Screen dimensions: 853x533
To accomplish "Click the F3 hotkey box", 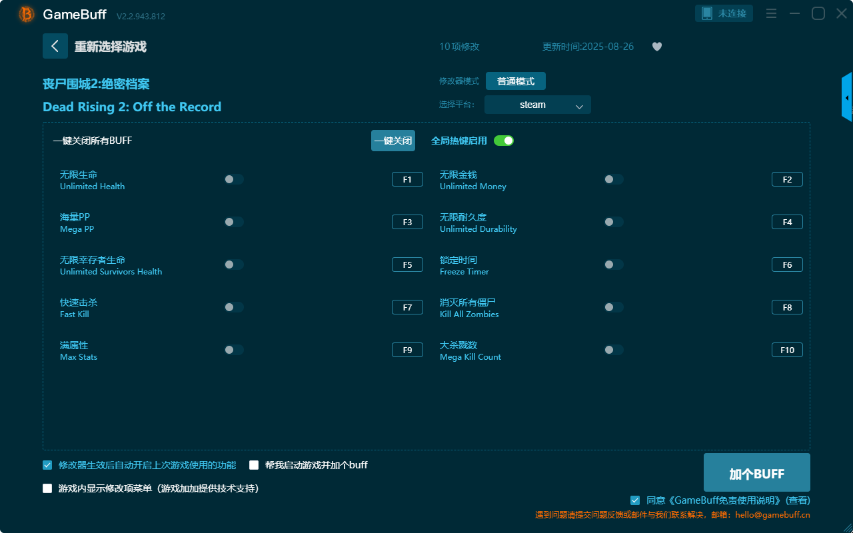I will click(407, 222).
